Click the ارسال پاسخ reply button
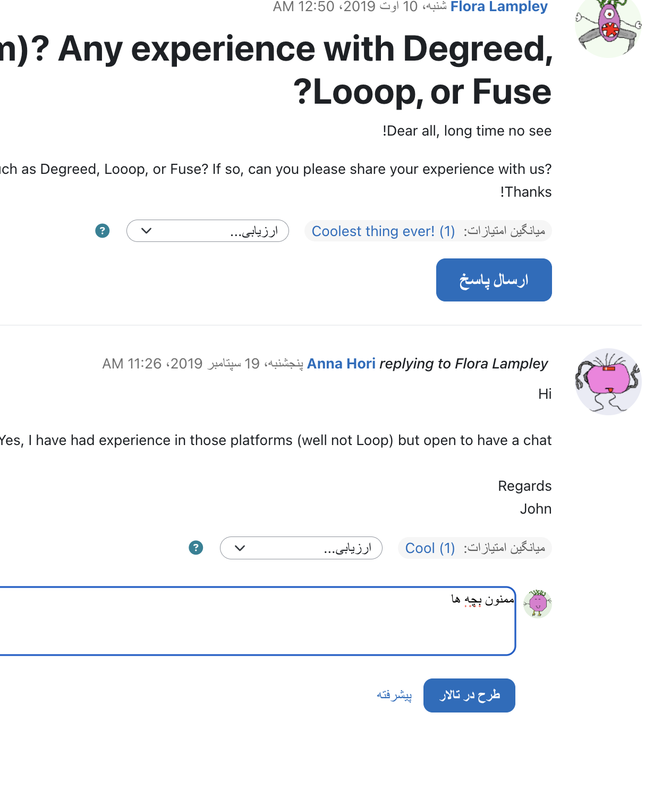 click(x=494, y=280)
